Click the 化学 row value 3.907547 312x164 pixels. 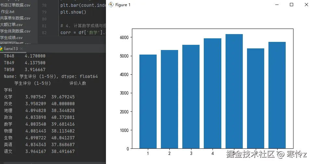[36, 97]
